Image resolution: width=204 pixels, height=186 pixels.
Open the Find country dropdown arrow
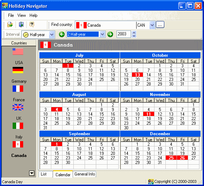tap(152, 25)
